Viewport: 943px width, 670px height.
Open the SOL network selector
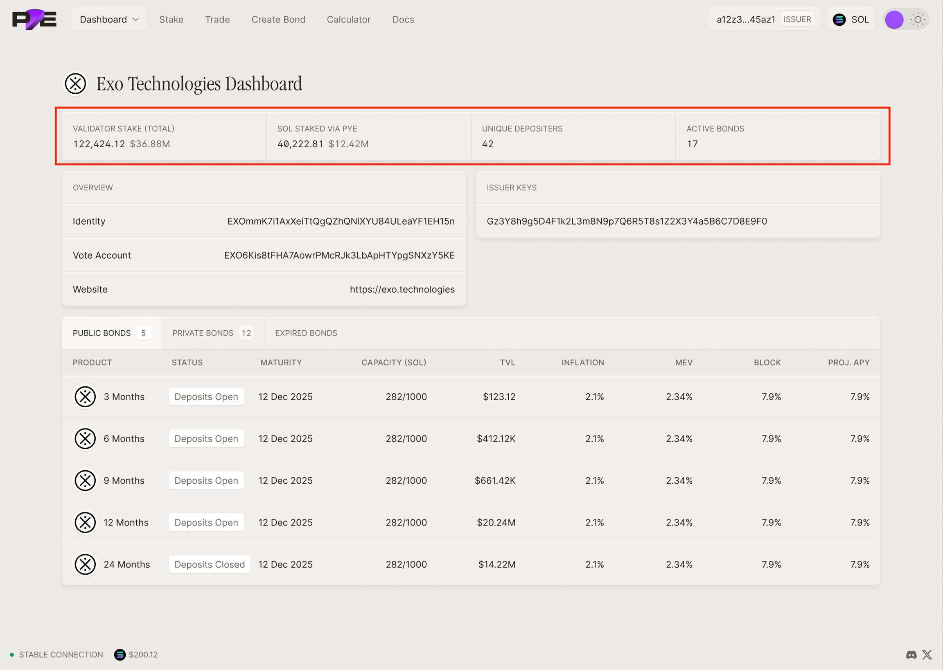(x=851, y=19)
